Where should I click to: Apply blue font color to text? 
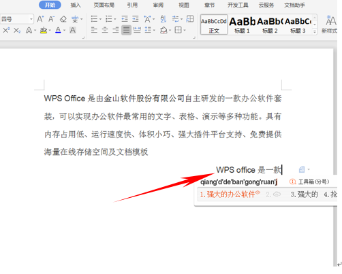(58, 30)
